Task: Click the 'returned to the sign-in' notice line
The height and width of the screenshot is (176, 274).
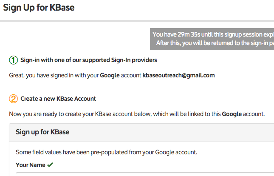Action: tap(215, 43)
